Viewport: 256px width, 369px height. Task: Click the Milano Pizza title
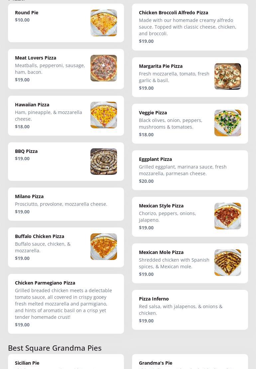coord(29,196)
